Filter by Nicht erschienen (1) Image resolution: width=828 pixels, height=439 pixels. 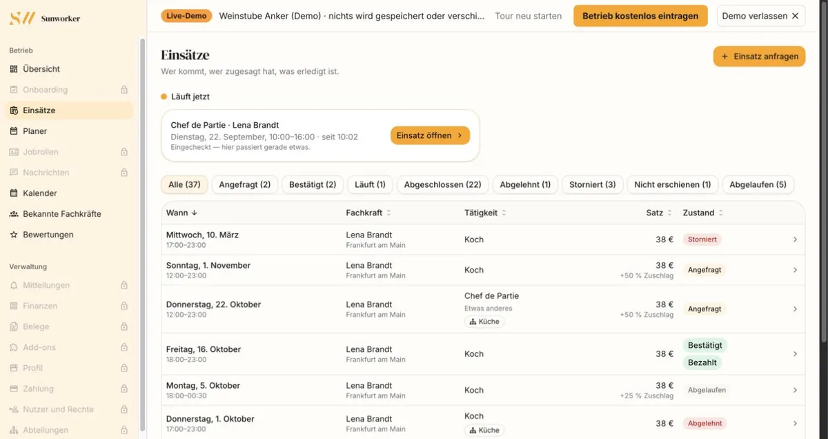pos(673,184)
